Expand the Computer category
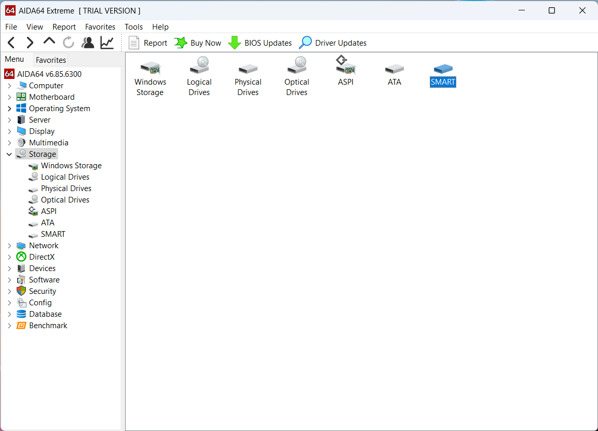 10,85
